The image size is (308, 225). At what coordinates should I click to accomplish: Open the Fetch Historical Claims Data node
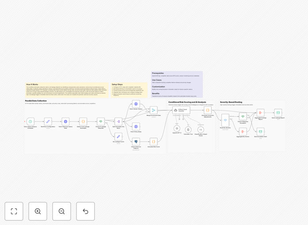click(65, 122)
